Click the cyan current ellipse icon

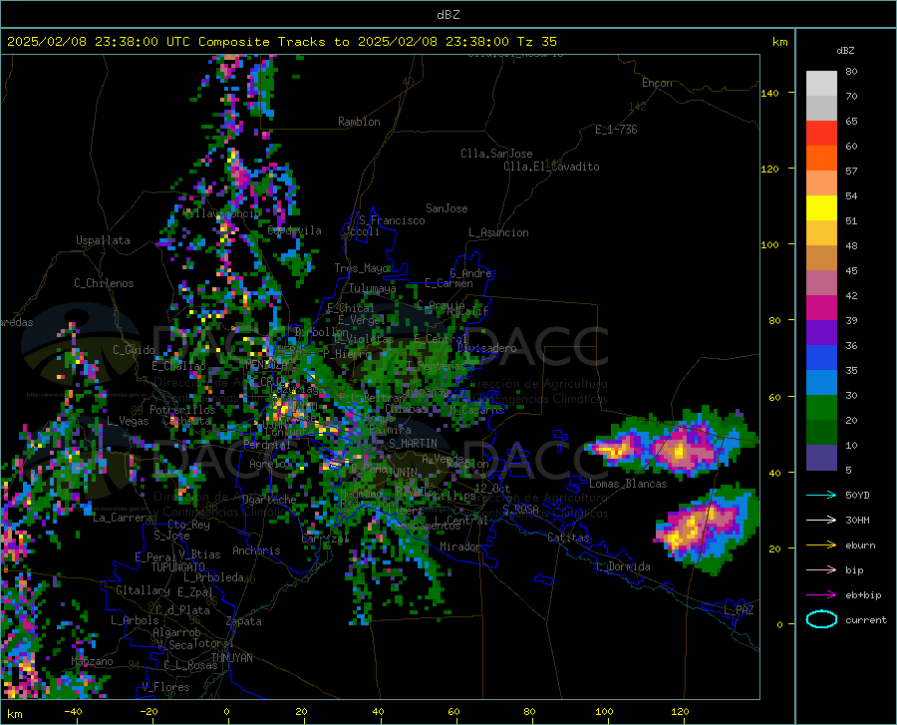coord(821,619)
